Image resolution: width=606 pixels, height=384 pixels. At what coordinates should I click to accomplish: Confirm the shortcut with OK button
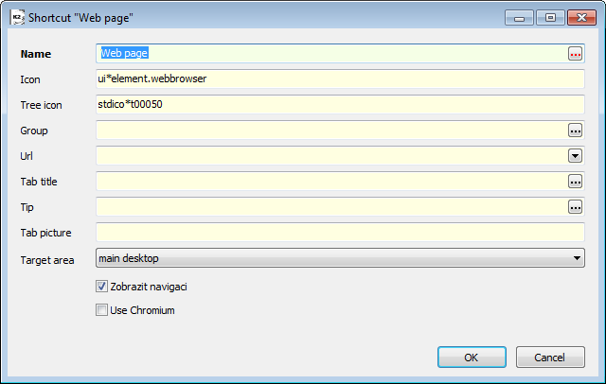(472, 357)
